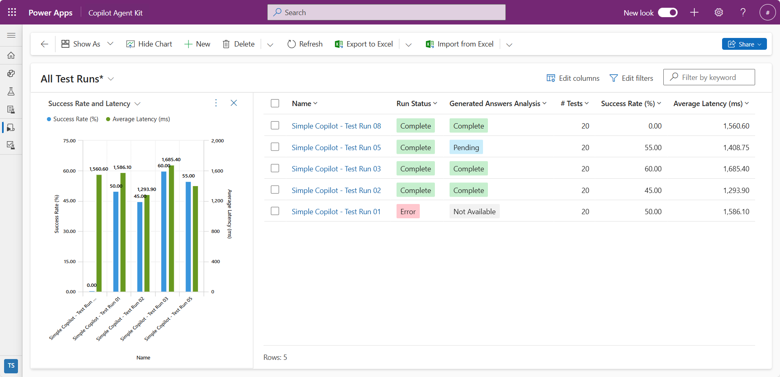The image size is (780, 377).
Task: Open Home from the left sidebar
Action: coord(11,55)
